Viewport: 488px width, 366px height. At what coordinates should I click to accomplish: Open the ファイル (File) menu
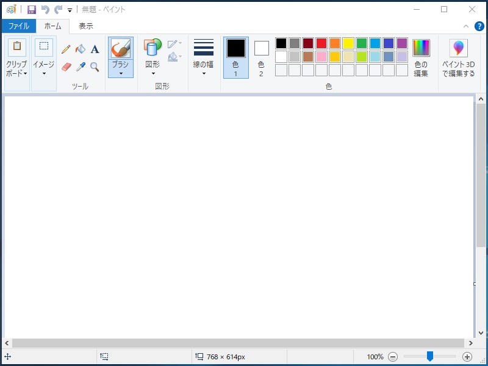click(19, 26)
